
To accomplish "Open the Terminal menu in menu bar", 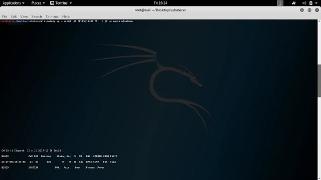I will tap(52, 16).
